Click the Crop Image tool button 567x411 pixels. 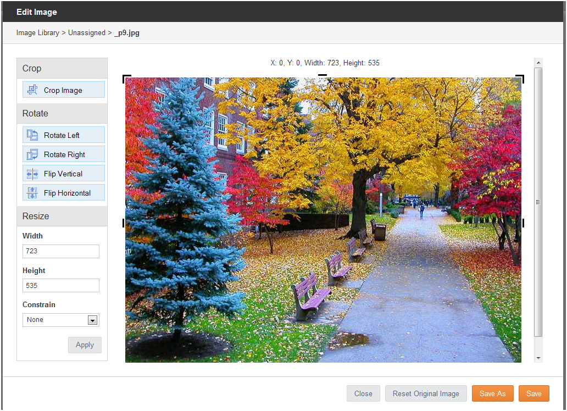(x=64, y=90)
